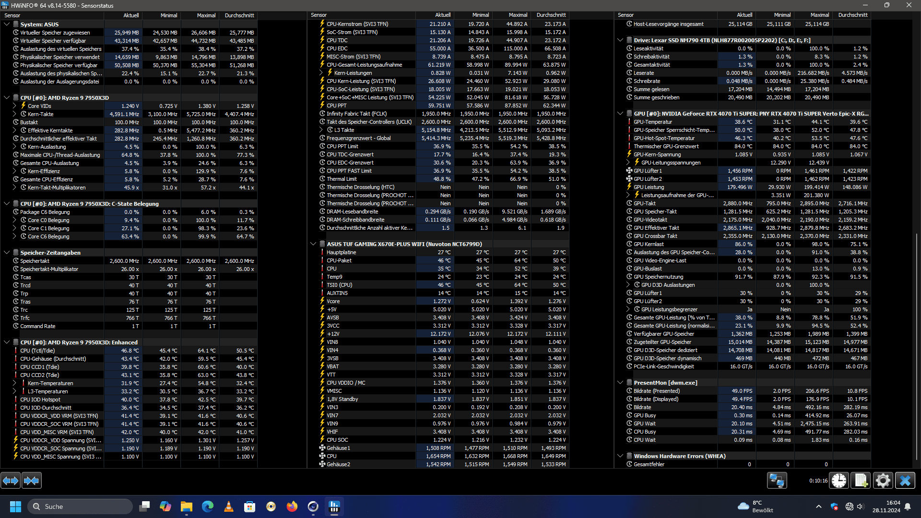The width and height of the screenshot is (921, 518).
Task: Expand the Core VIDs row
Action: [x=14, y=106]
